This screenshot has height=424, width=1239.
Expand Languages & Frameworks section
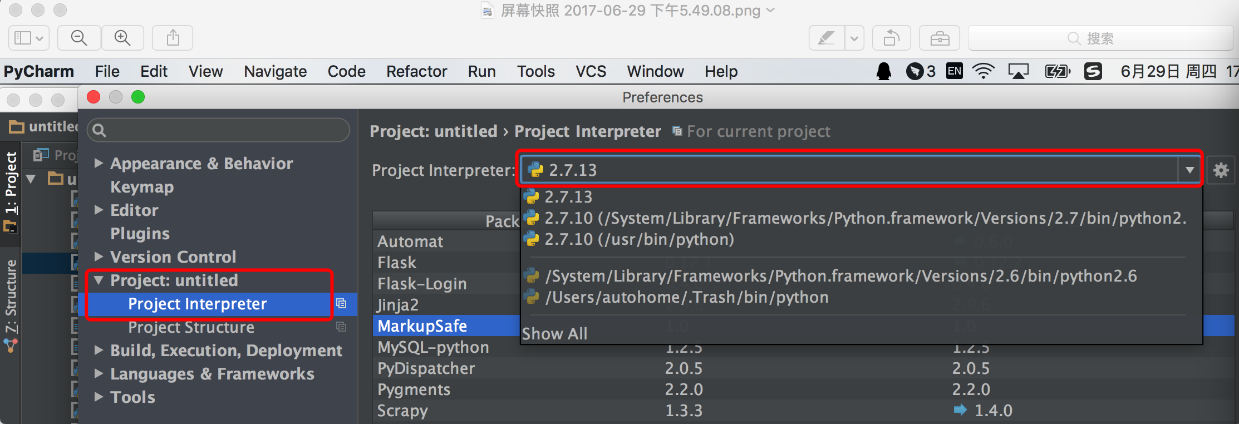coord(99,373)
